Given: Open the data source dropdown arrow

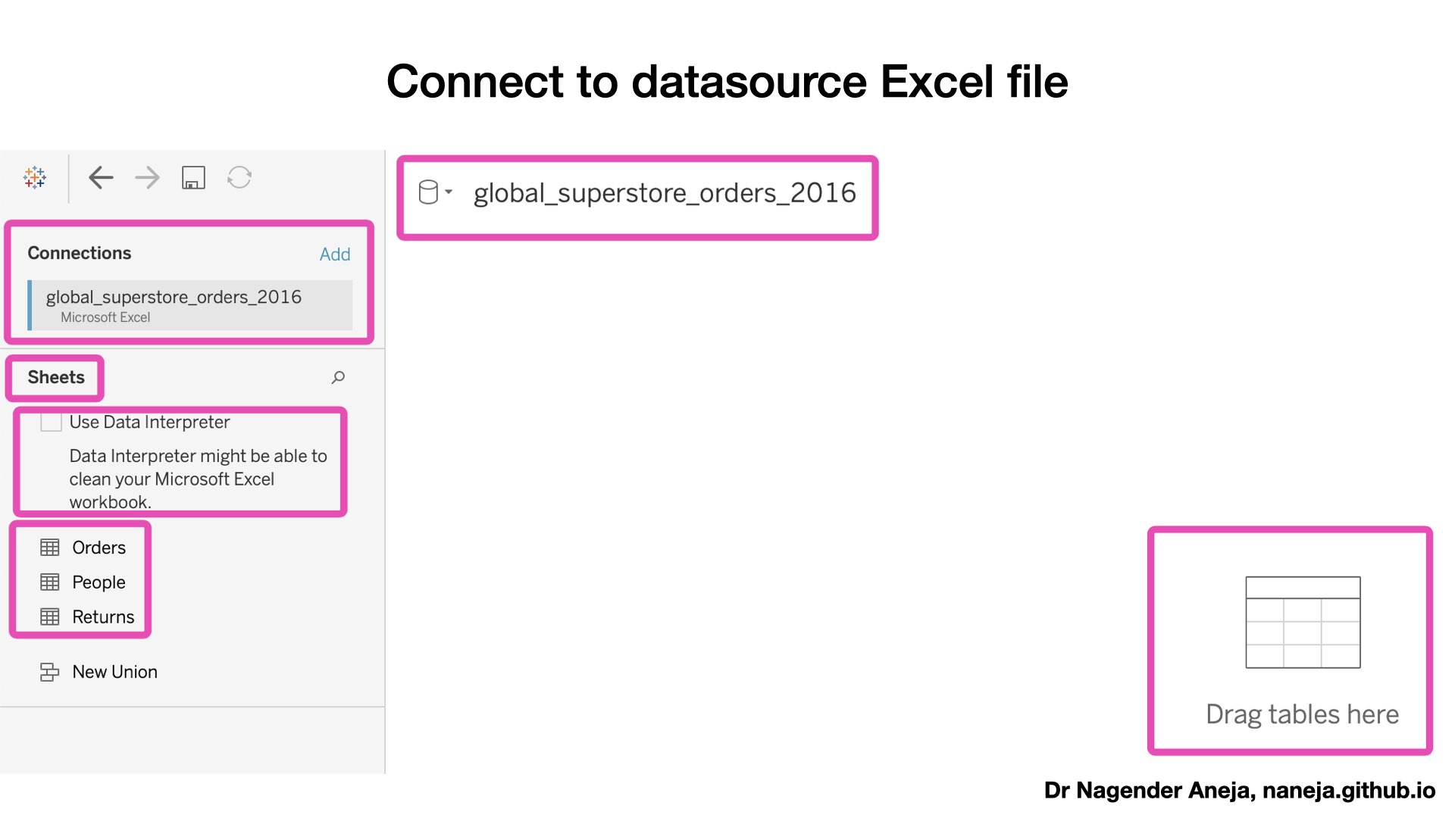Looking at the screenshot, I should point(449,192).
